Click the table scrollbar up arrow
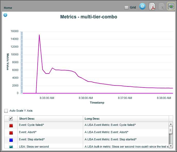 pyautogui.click(x=171, y=124)
